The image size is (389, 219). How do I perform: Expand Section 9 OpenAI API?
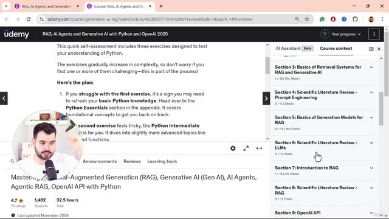(x=371, y=213)
